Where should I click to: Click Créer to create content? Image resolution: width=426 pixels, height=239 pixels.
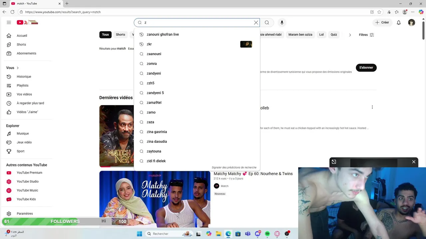pos(382,23)
